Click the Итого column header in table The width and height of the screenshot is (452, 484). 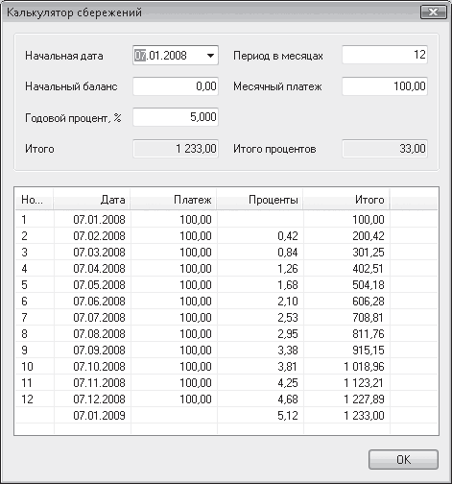tap(346, 200)
